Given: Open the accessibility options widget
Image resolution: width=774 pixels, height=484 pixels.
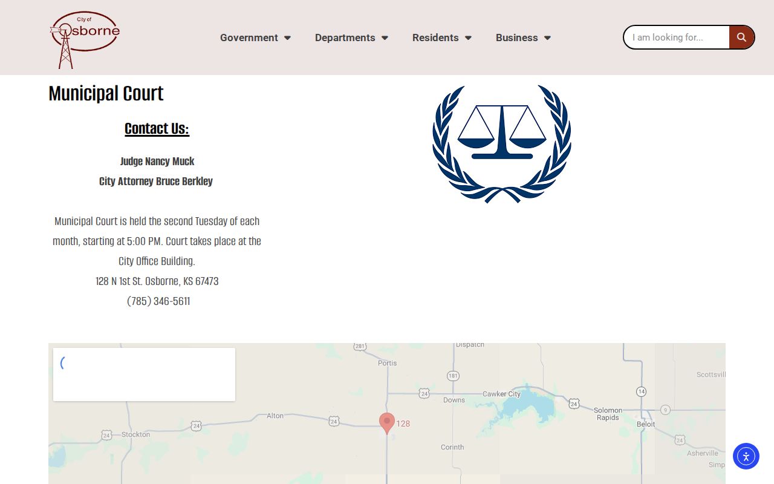Looking at the screenshot, I should pyautogui.click(x=746, y=456).
